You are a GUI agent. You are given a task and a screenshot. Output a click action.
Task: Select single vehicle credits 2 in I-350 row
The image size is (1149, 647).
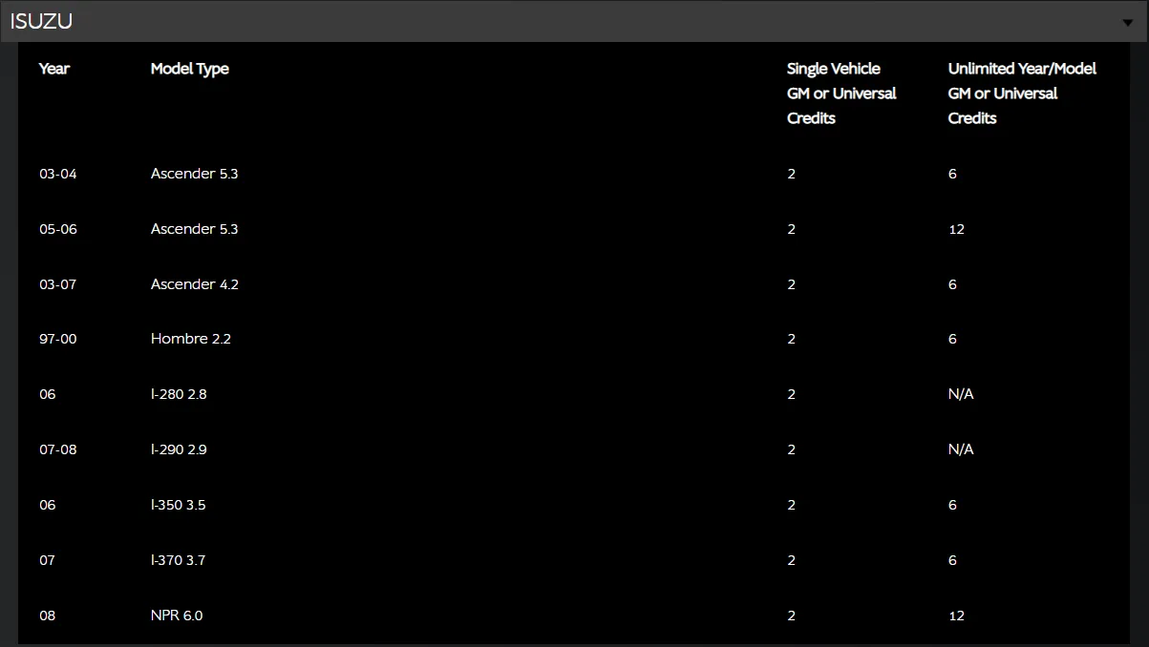[792, 505]
